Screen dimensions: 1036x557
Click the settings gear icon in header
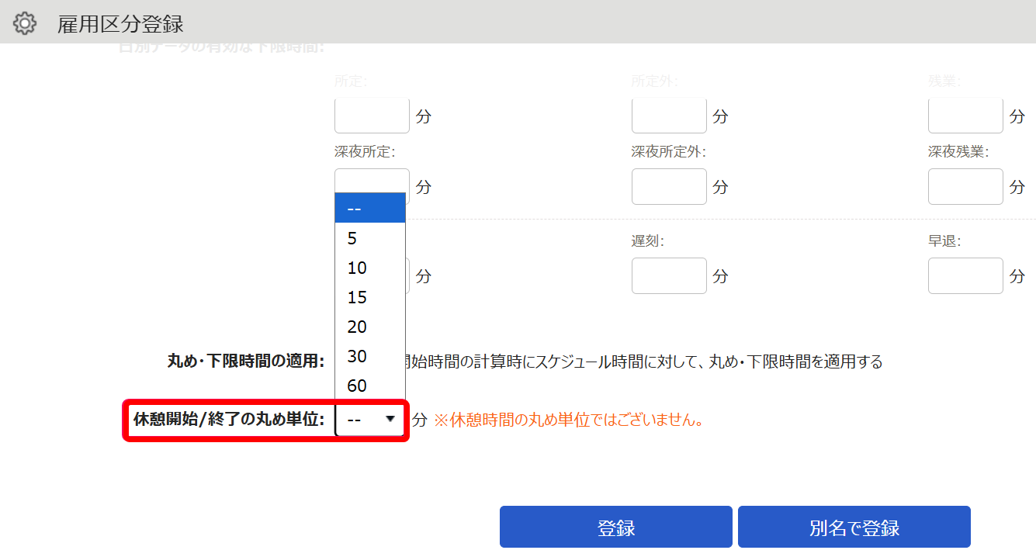tap(25, 23)
